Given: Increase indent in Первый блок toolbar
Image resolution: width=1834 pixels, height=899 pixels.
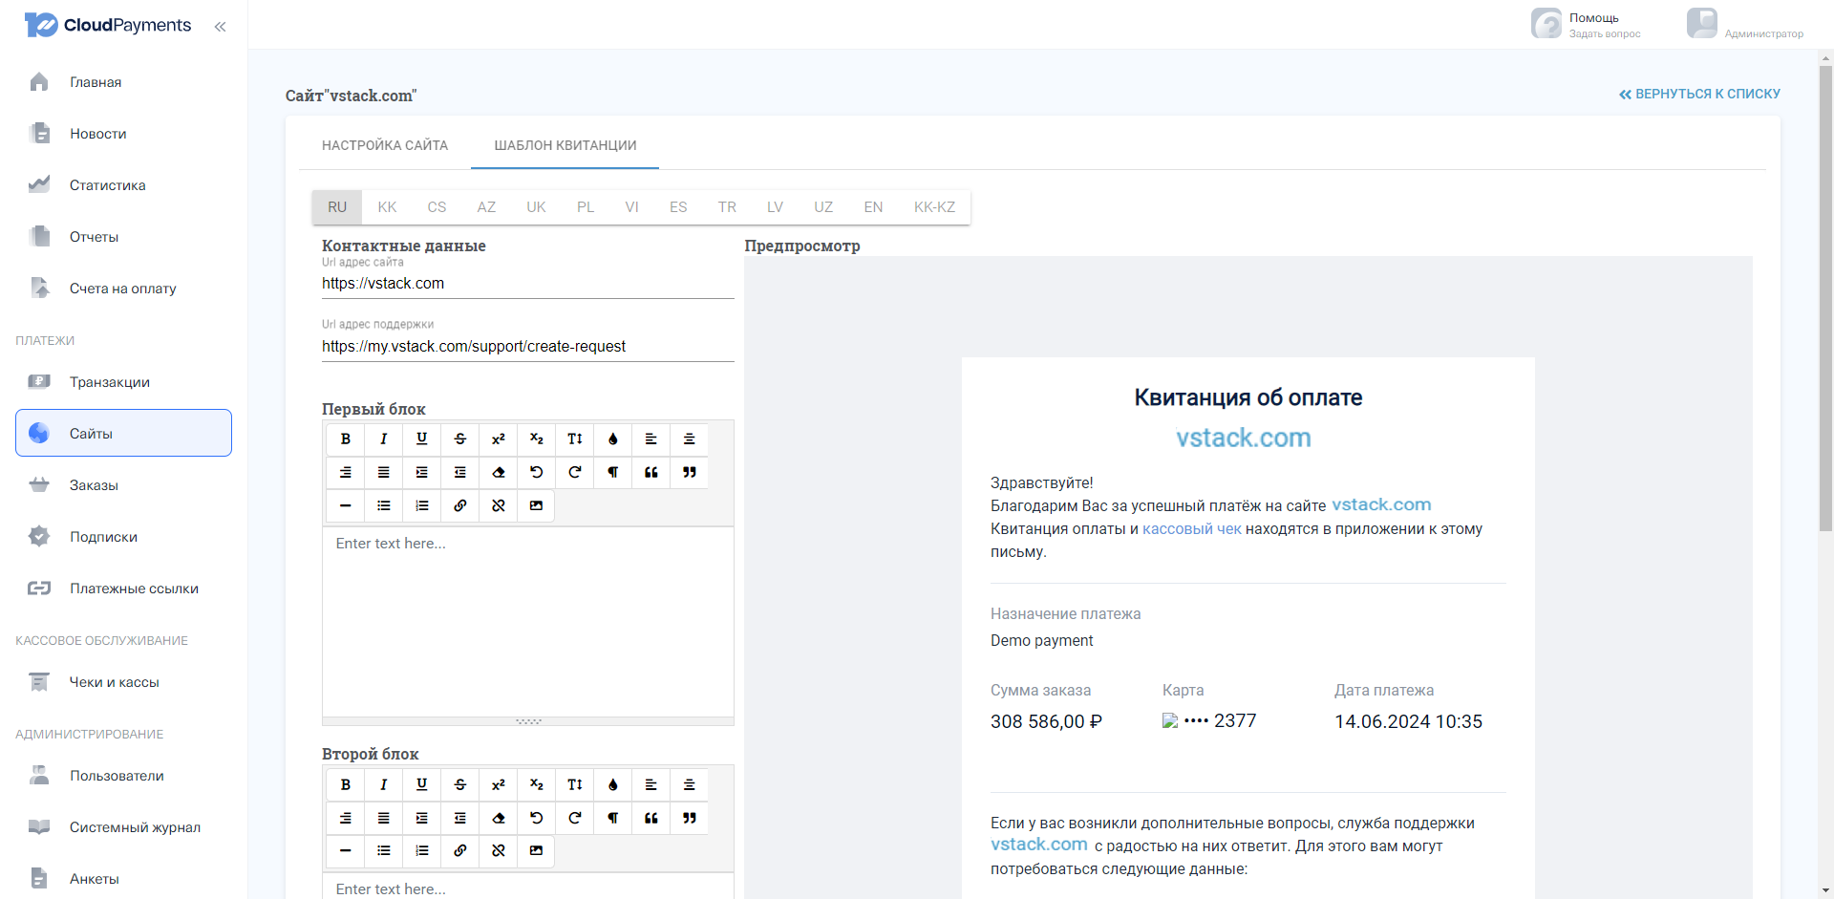Looking at the screenshot, I should [x=422, y=472].
